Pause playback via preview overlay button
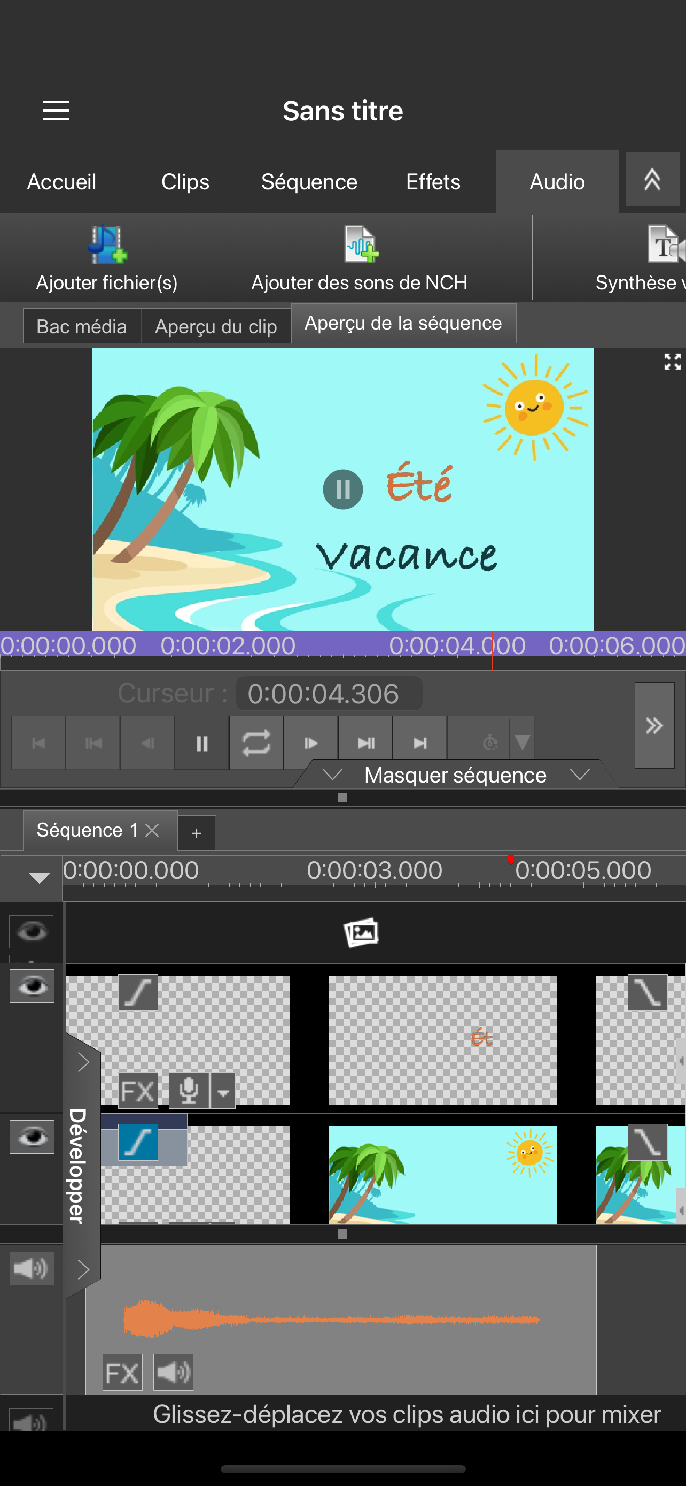 pyautogui.click(x=342, y=489)
